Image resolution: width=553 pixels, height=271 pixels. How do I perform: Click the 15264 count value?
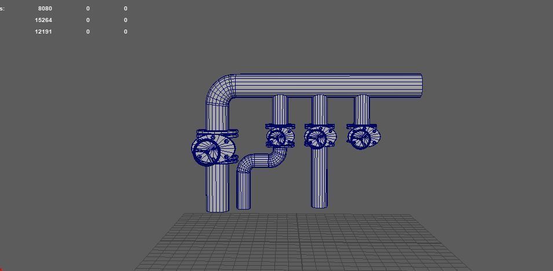coord(43,20)
